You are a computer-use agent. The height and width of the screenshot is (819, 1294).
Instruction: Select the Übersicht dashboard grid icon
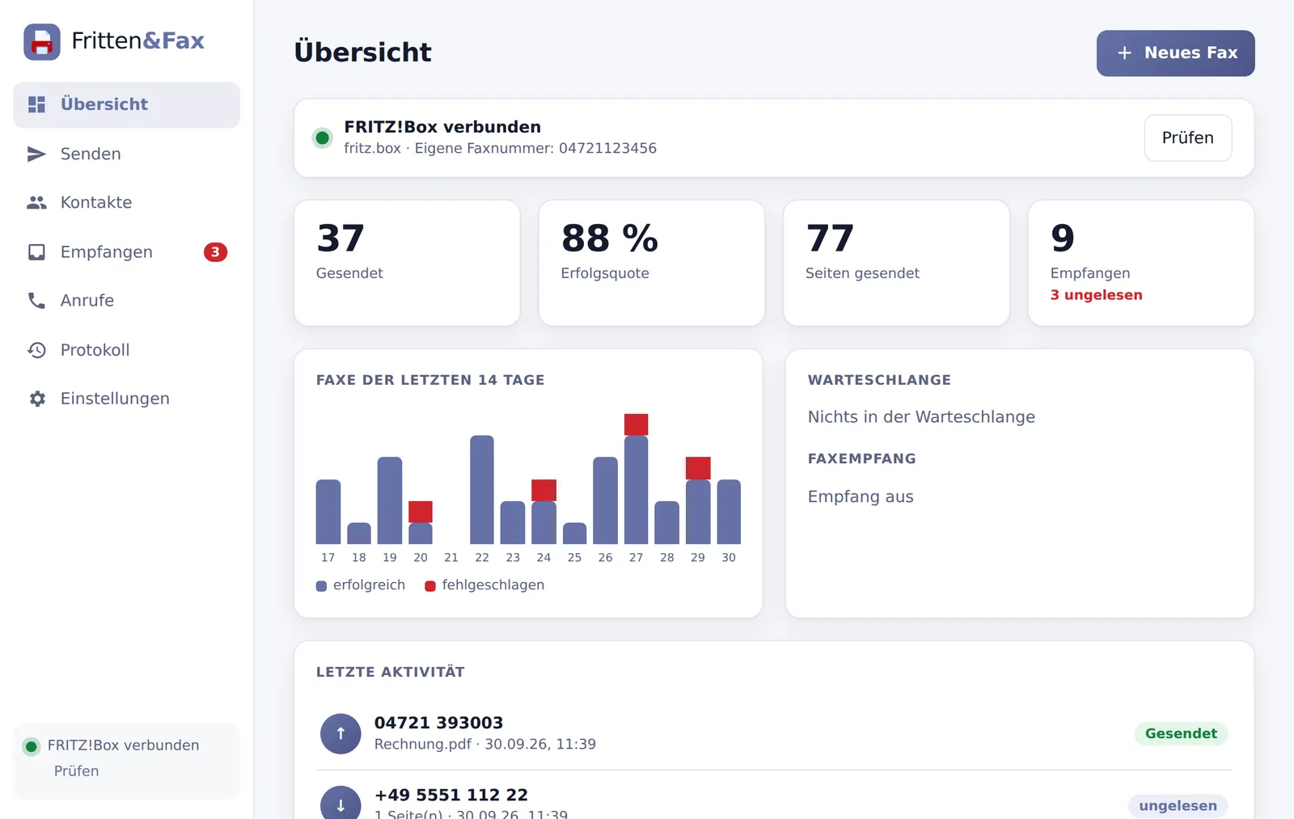tap(36, 104)
